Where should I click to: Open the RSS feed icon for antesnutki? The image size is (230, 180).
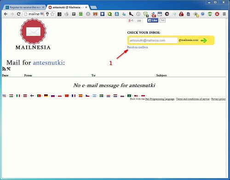click(4, 69)
